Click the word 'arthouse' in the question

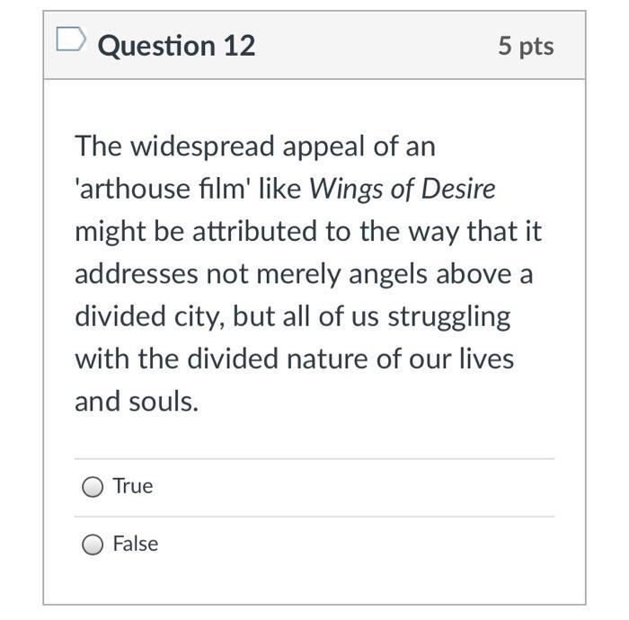click(135, 189)
